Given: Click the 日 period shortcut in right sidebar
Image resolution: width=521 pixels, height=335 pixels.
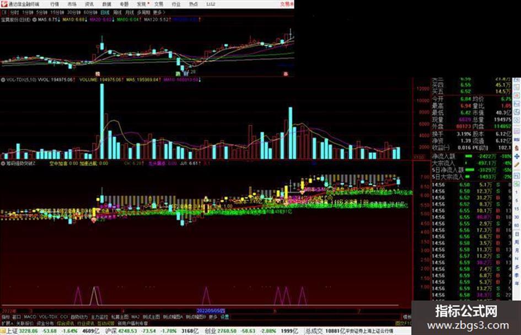Looking at the screenshot, I should click(x=517, y=234).
